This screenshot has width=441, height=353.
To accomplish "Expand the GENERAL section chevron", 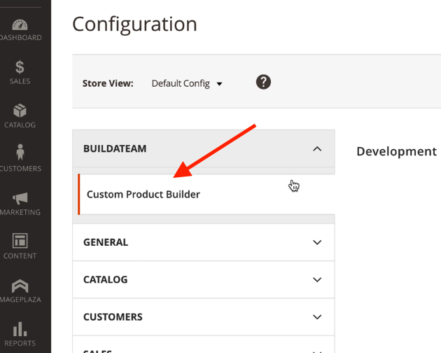I will (x=317, y=242).
